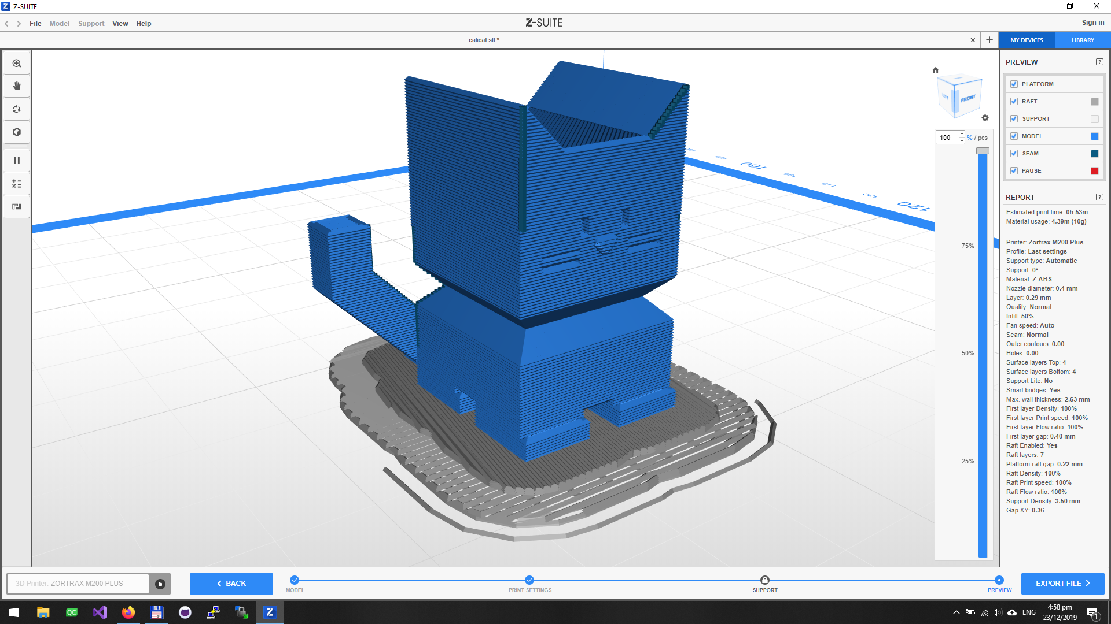This screenshot has width=1111, height=624.
Task: Click the EXPORT FILE button
Action: coord(1062,584)
